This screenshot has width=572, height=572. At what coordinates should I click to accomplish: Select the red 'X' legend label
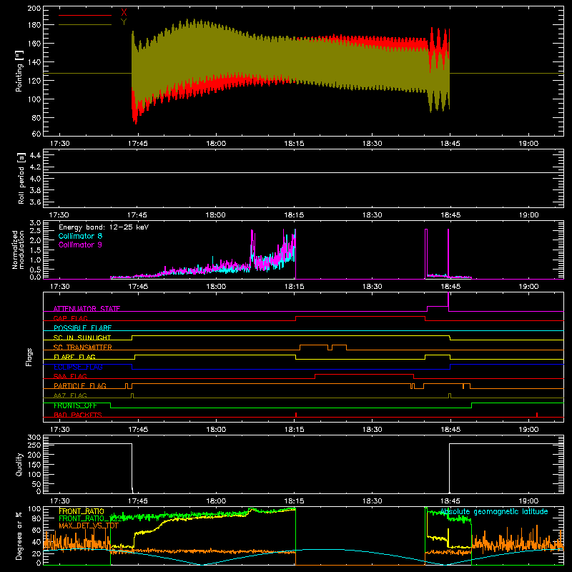[x=124, y=13]
